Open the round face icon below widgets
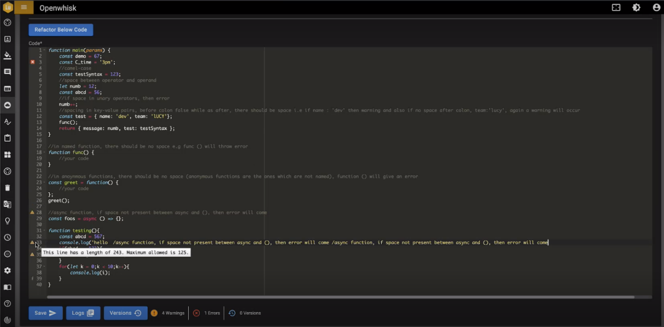Image resolution: width=664 pixels, height=327 pixels. (8, 171)
